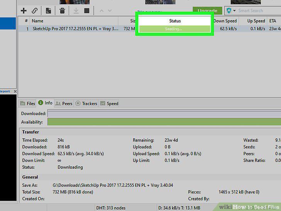Screen dimensions: 281x211
Task: Click the Add Torrent plus icon
Action: point(24,11)
